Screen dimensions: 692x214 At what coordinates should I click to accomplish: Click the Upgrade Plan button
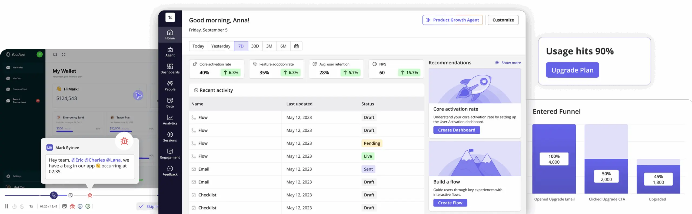tap(572, 70)
